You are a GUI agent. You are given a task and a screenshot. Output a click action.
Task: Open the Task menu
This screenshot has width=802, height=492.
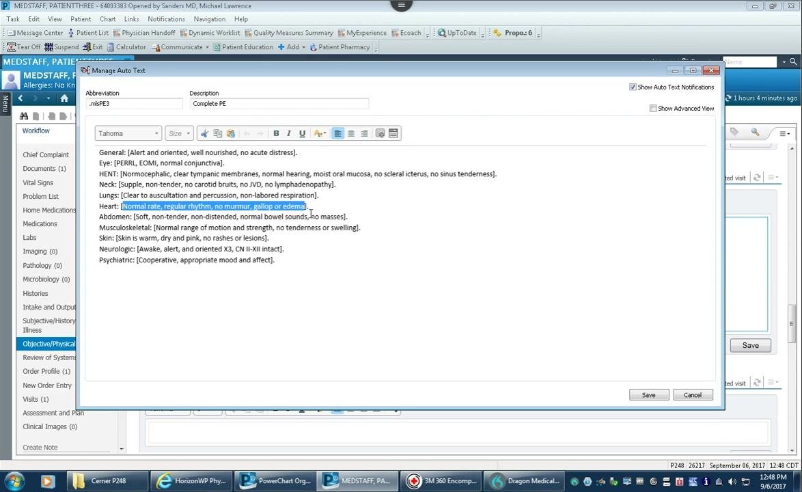click(13, 19)
